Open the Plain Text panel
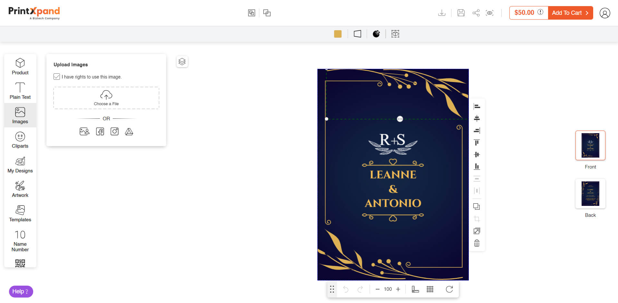The image size is (618, 303). pos(20,91)
